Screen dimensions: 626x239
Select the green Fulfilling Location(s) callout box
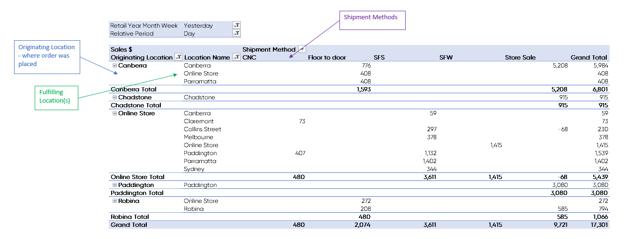56,97
